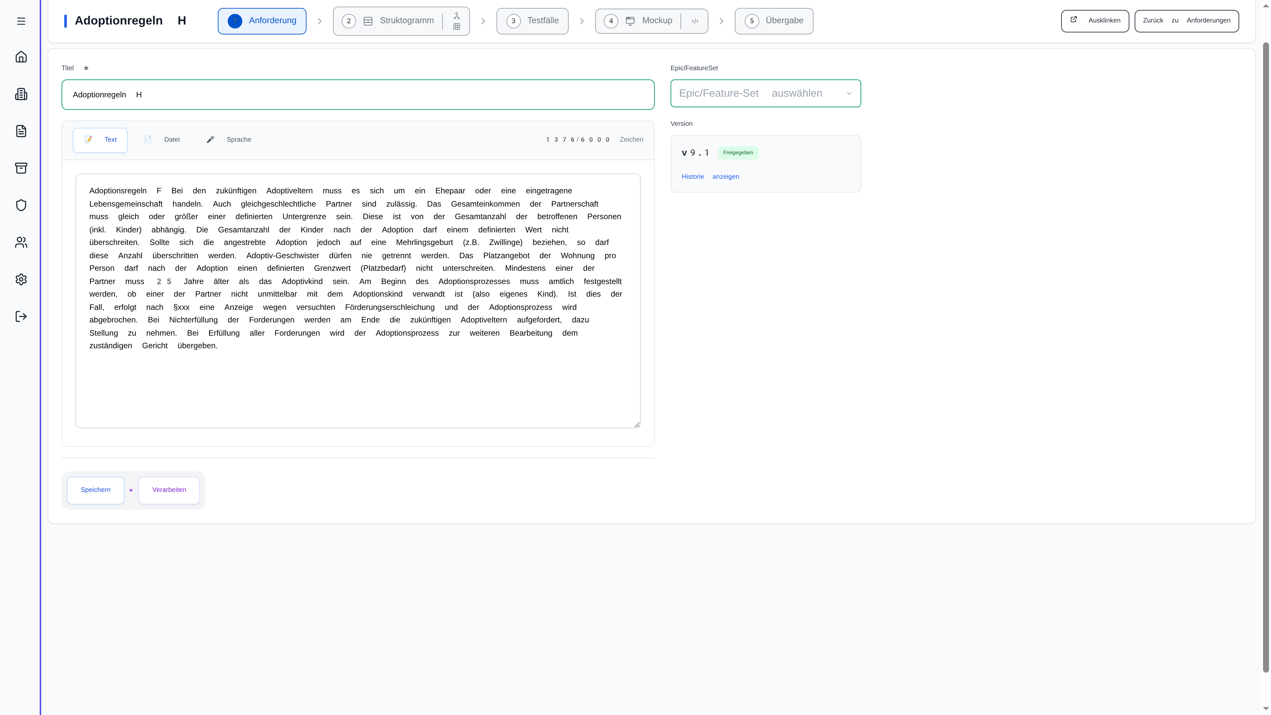Select the shield (security) icon in sidebar
The width and height of the screenshot is (1271, 715).
coord(21,205)
